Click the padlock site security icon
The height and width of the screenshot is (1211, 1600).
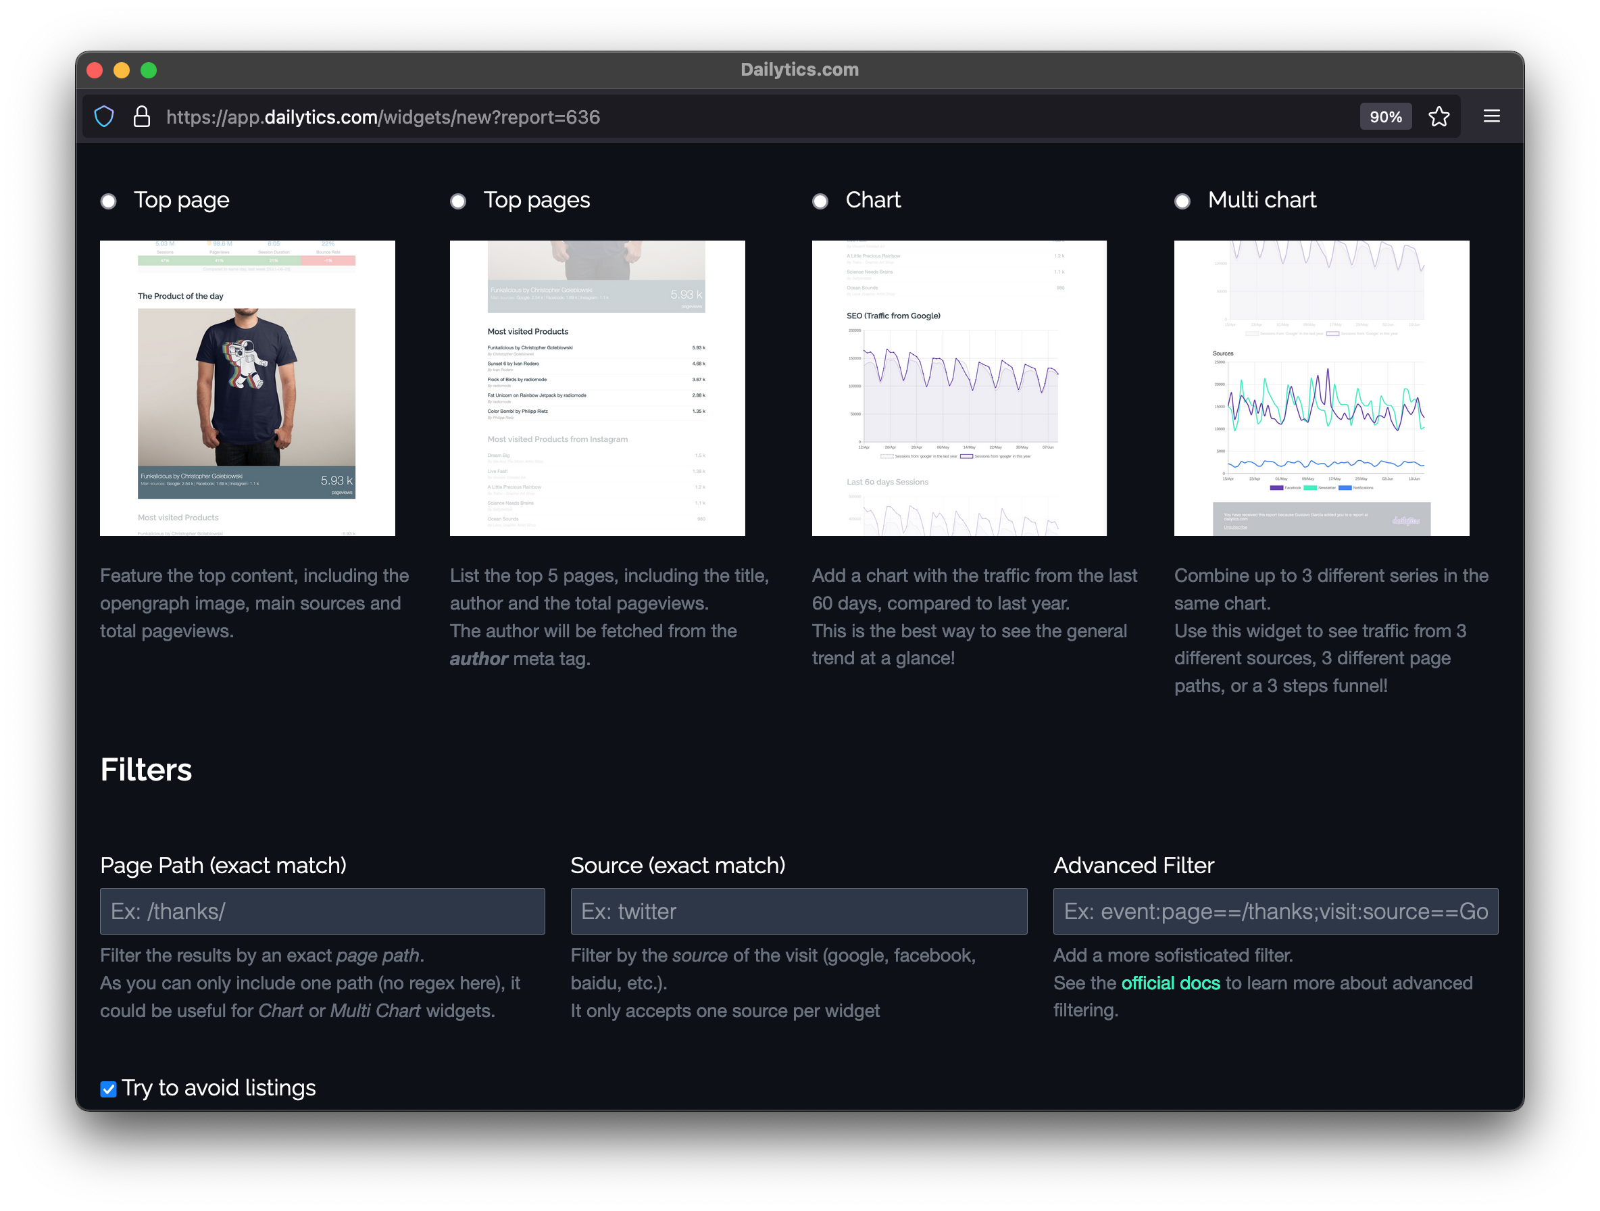(x=142, y=116)
